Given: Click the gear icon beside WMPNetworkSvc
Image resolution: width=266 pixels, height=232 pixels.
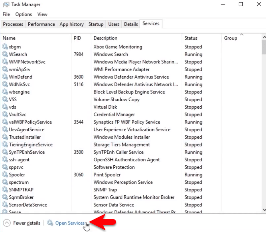Looking at the screenshot, I should coord(5,62).
